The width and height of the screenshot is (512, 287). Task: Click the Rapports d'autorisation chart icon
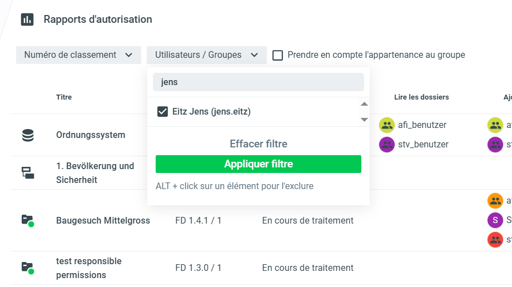click(x=27, y=19)
